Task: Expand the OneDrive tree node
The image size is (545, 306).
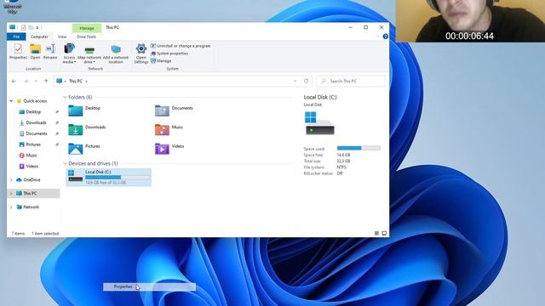Action: 11,179
